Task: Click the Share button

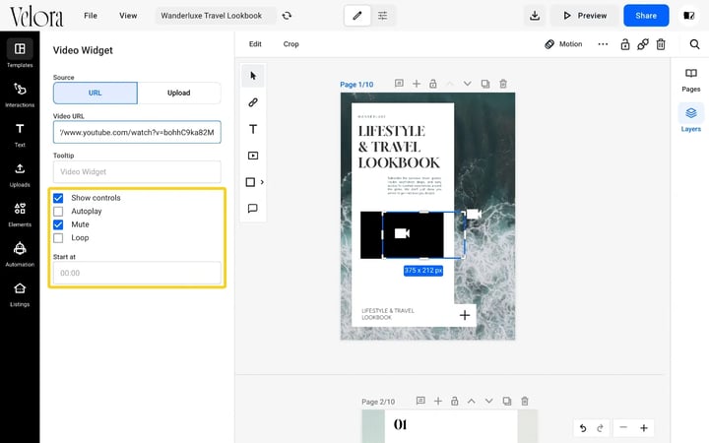Action: point(646,16)
